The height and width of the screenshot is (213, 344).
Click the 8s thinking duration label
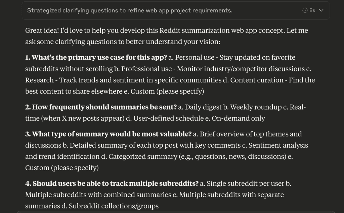pyautogui.click(x=312, y=10)
